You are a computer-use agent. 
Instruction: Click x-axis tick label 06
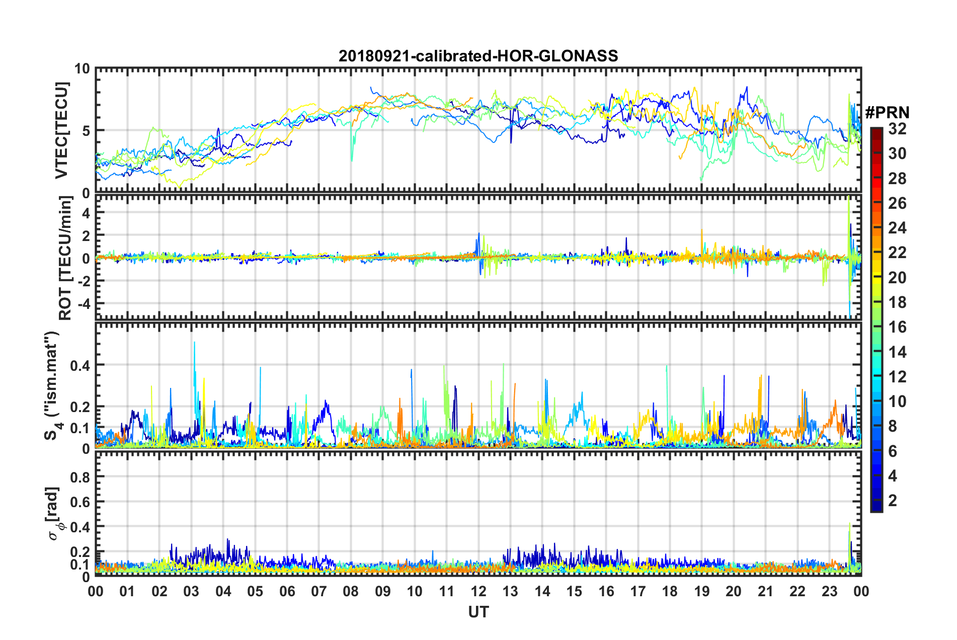(x=287, y=591)
